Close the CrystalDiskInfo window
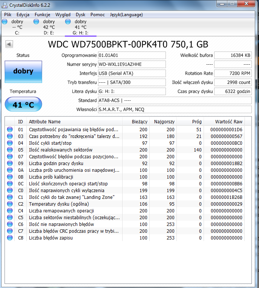259x288 pixels. point(246,4)
